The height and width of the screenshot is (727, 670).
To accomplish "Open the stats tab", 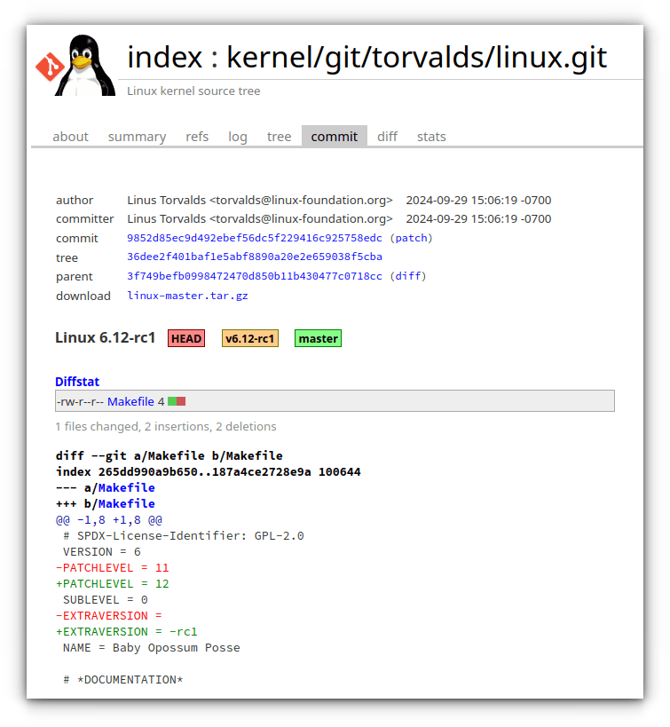I will tap(431, 137).
